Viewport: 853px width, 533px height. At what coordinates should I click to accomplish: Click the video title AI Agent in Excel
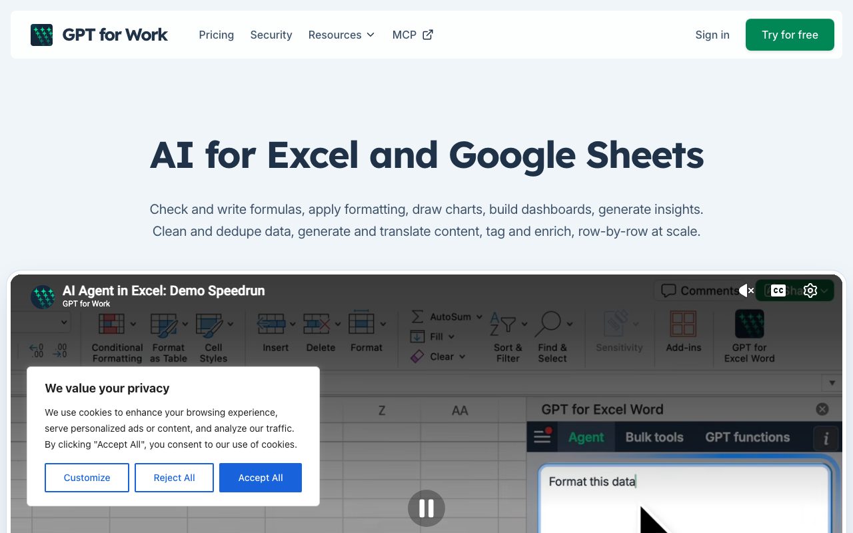click(x=164, y=290)
